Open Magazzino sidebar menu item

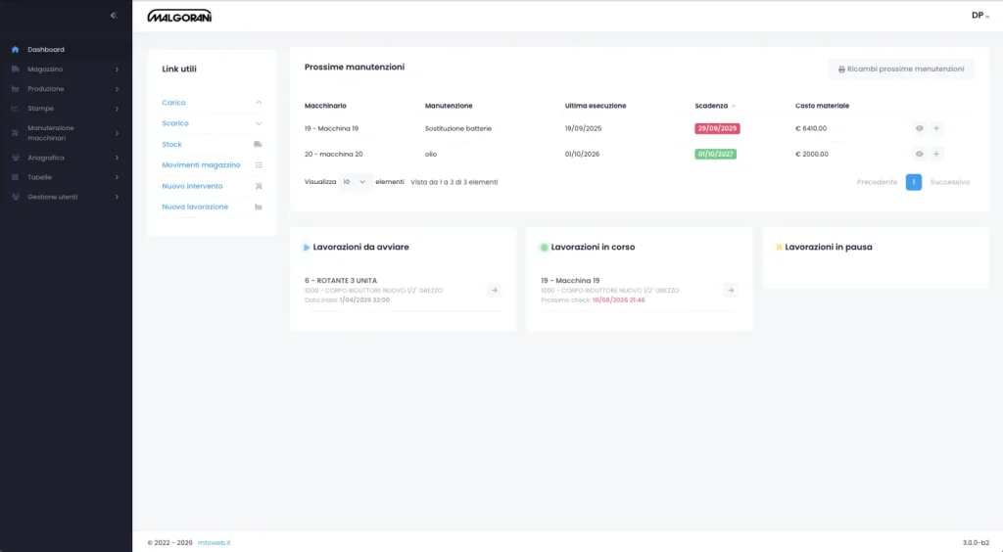coord(45,69)
